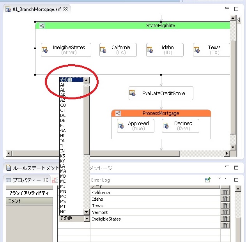Screen dimensions: 246x242
Task: Close the 01_BranchMortgage.erf tab
Action: click(x=65, y=9)
